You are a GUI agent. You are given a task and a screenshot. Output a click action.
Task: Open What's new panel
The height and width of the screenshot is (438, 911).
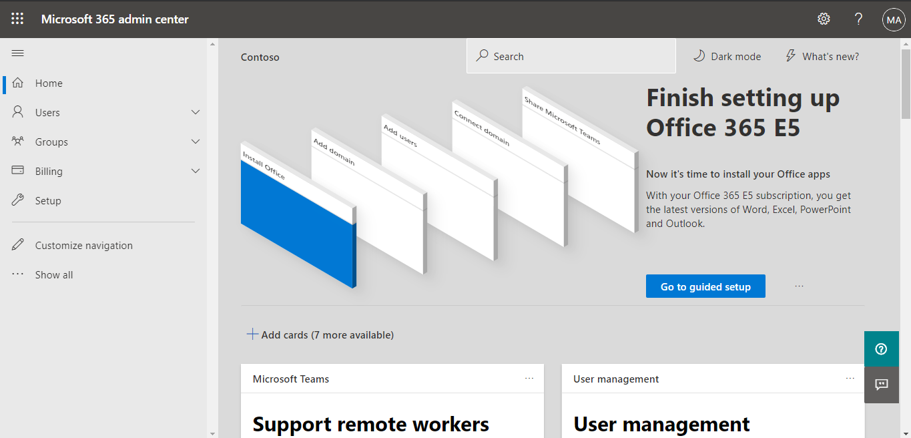[822, 56]
